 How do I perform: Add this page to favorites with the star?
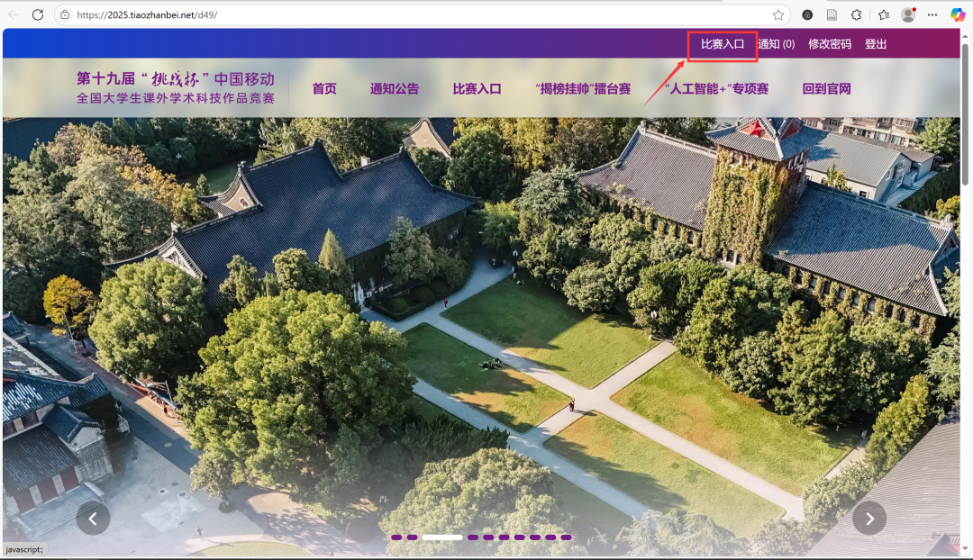(778, 15)
